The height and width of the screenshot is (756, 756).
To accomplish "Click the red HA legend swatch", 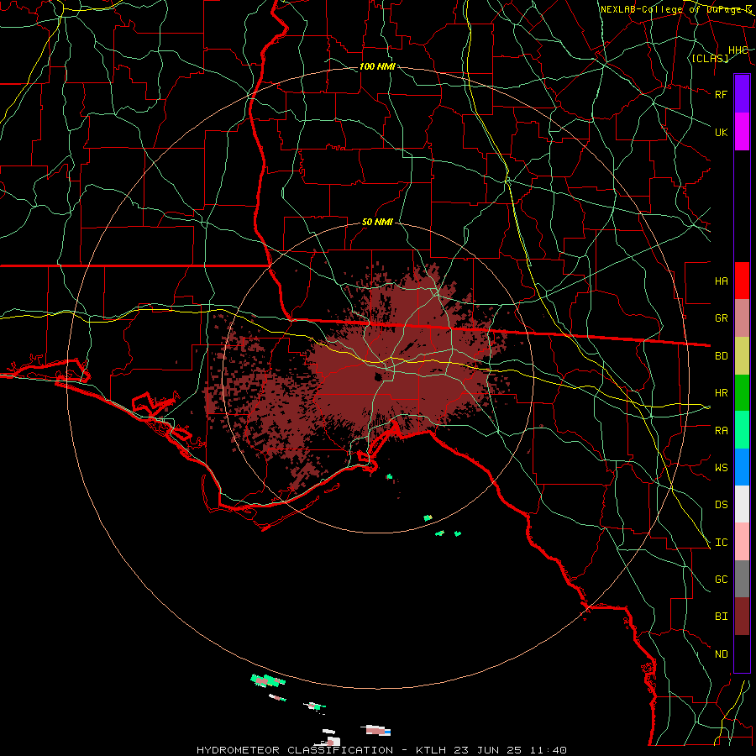I will click(742, 281).
